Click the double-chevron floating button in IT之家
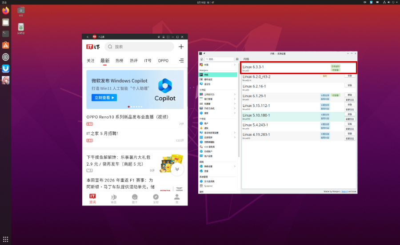 coord(177,169)
